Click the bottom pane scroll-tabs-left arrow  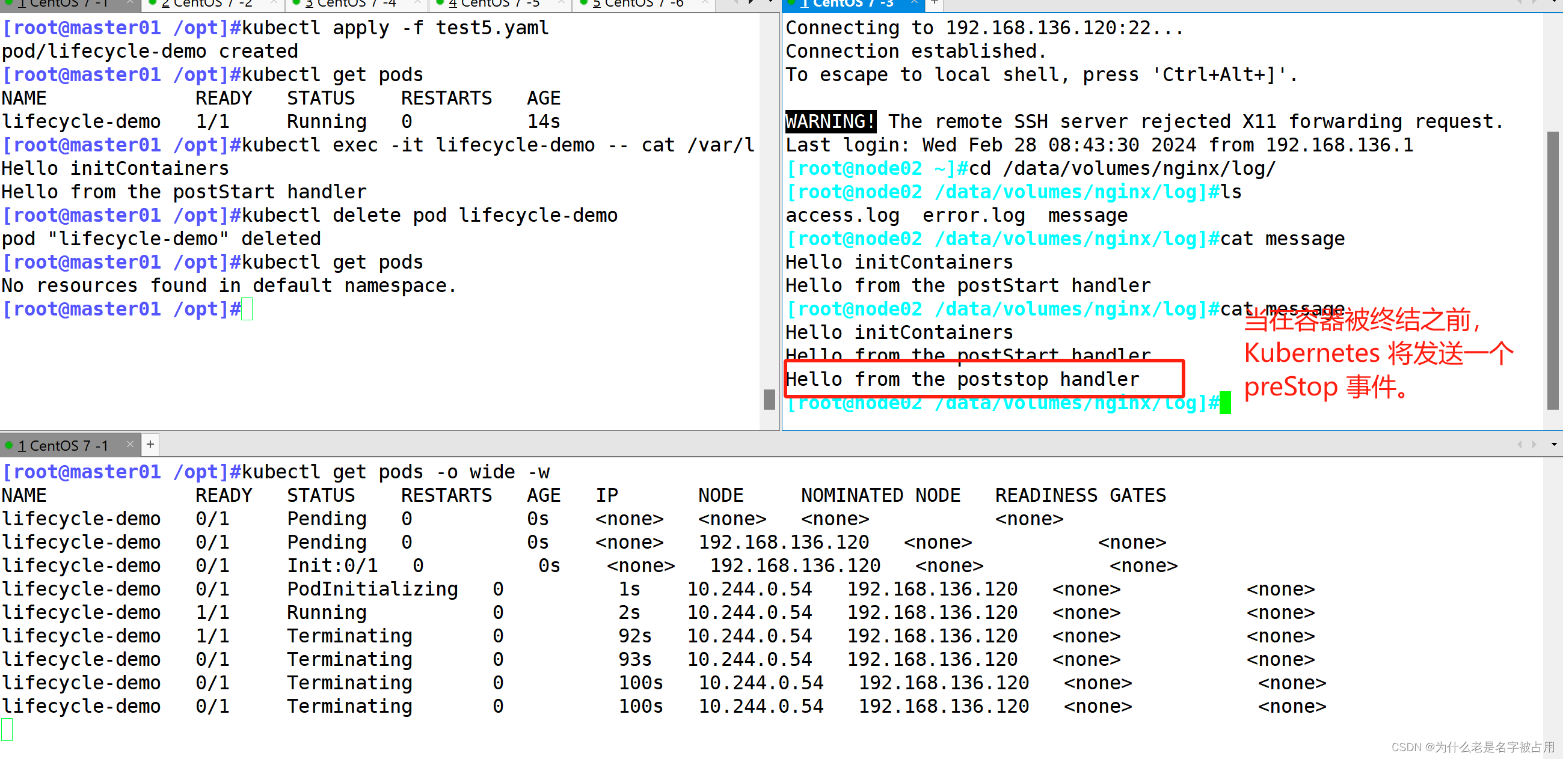click(1519, 444)
